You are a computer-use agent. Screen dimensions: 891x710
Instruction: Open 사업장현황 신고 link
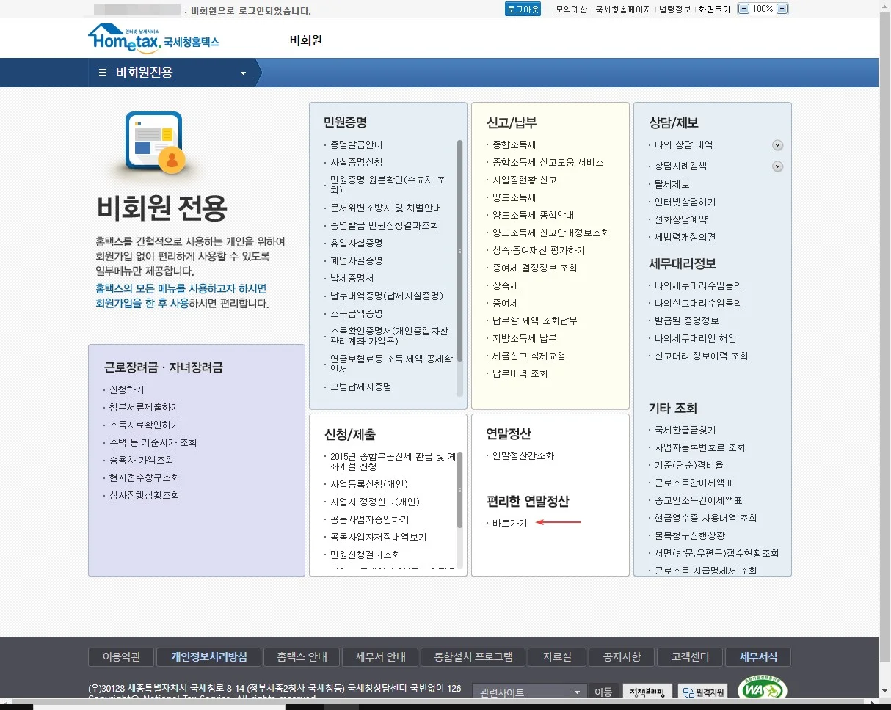(x=524, y=180)
